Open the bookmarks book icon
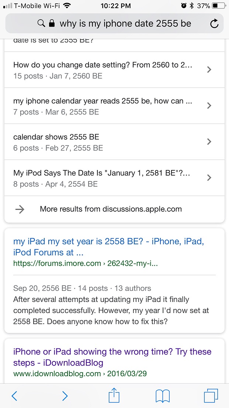Screen dimensions: 229x408 [x=163, y=396]
